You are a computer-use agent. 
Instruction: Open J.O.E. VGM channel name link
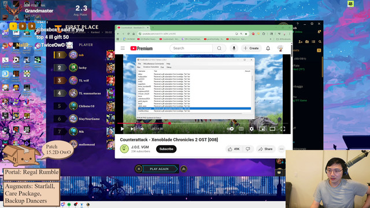[140, 147]
